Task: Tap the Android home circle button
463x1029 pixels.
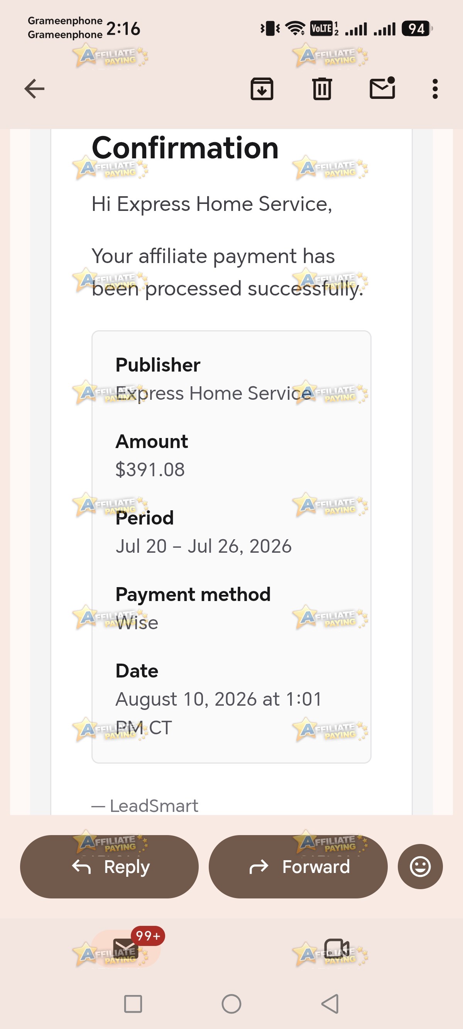Action: (x=231, y=1004)
